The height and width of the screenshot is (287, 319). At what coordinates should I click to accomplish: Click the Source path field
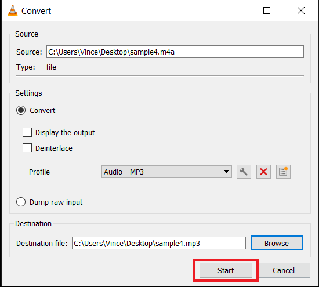click(x=175, y=52)
